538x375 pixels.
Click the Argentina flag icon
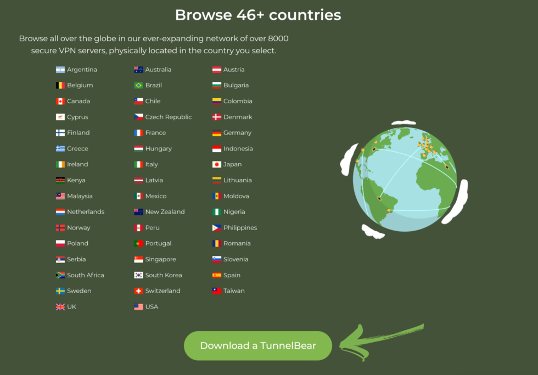60,69
